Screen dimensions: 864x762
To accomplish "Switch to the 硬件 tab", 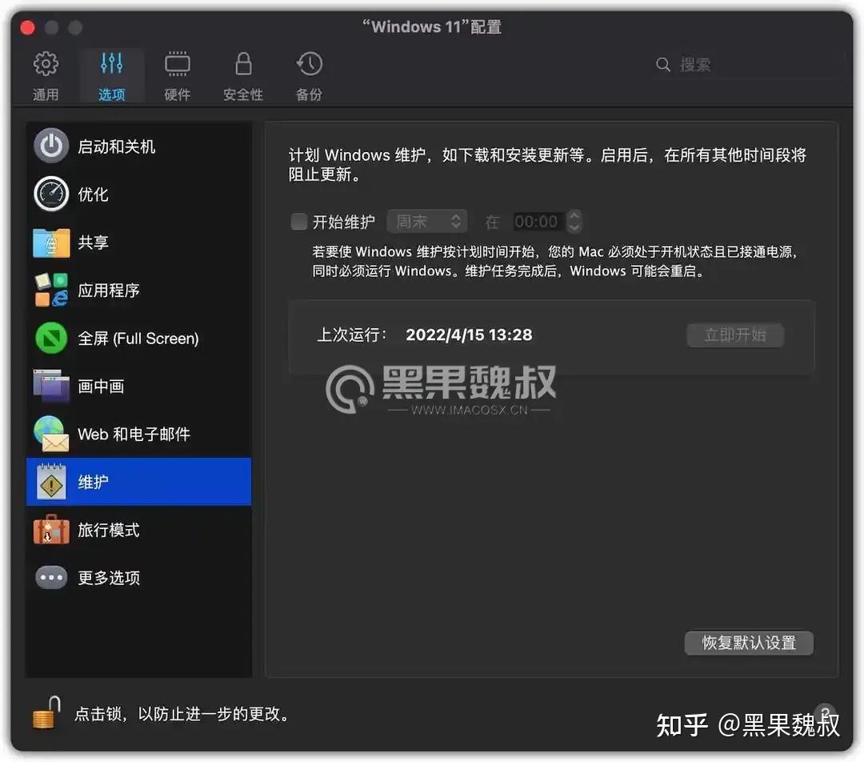I will (177, 74).
